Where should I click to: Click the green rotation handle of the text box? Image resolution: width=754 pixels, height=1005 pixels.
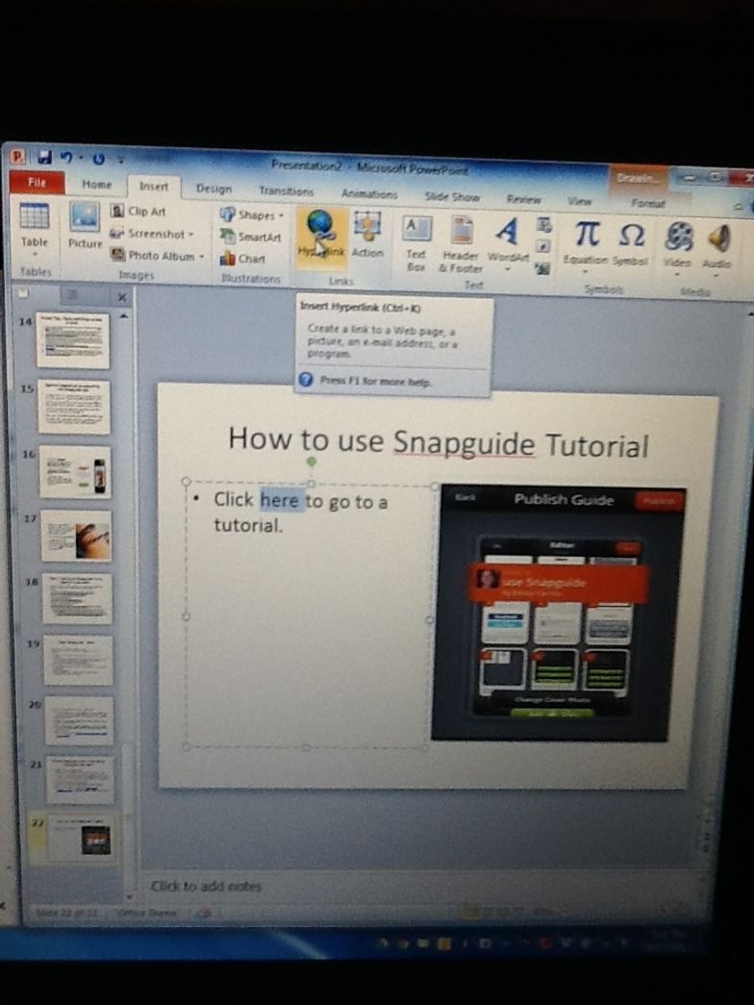[x=311, y=461]
